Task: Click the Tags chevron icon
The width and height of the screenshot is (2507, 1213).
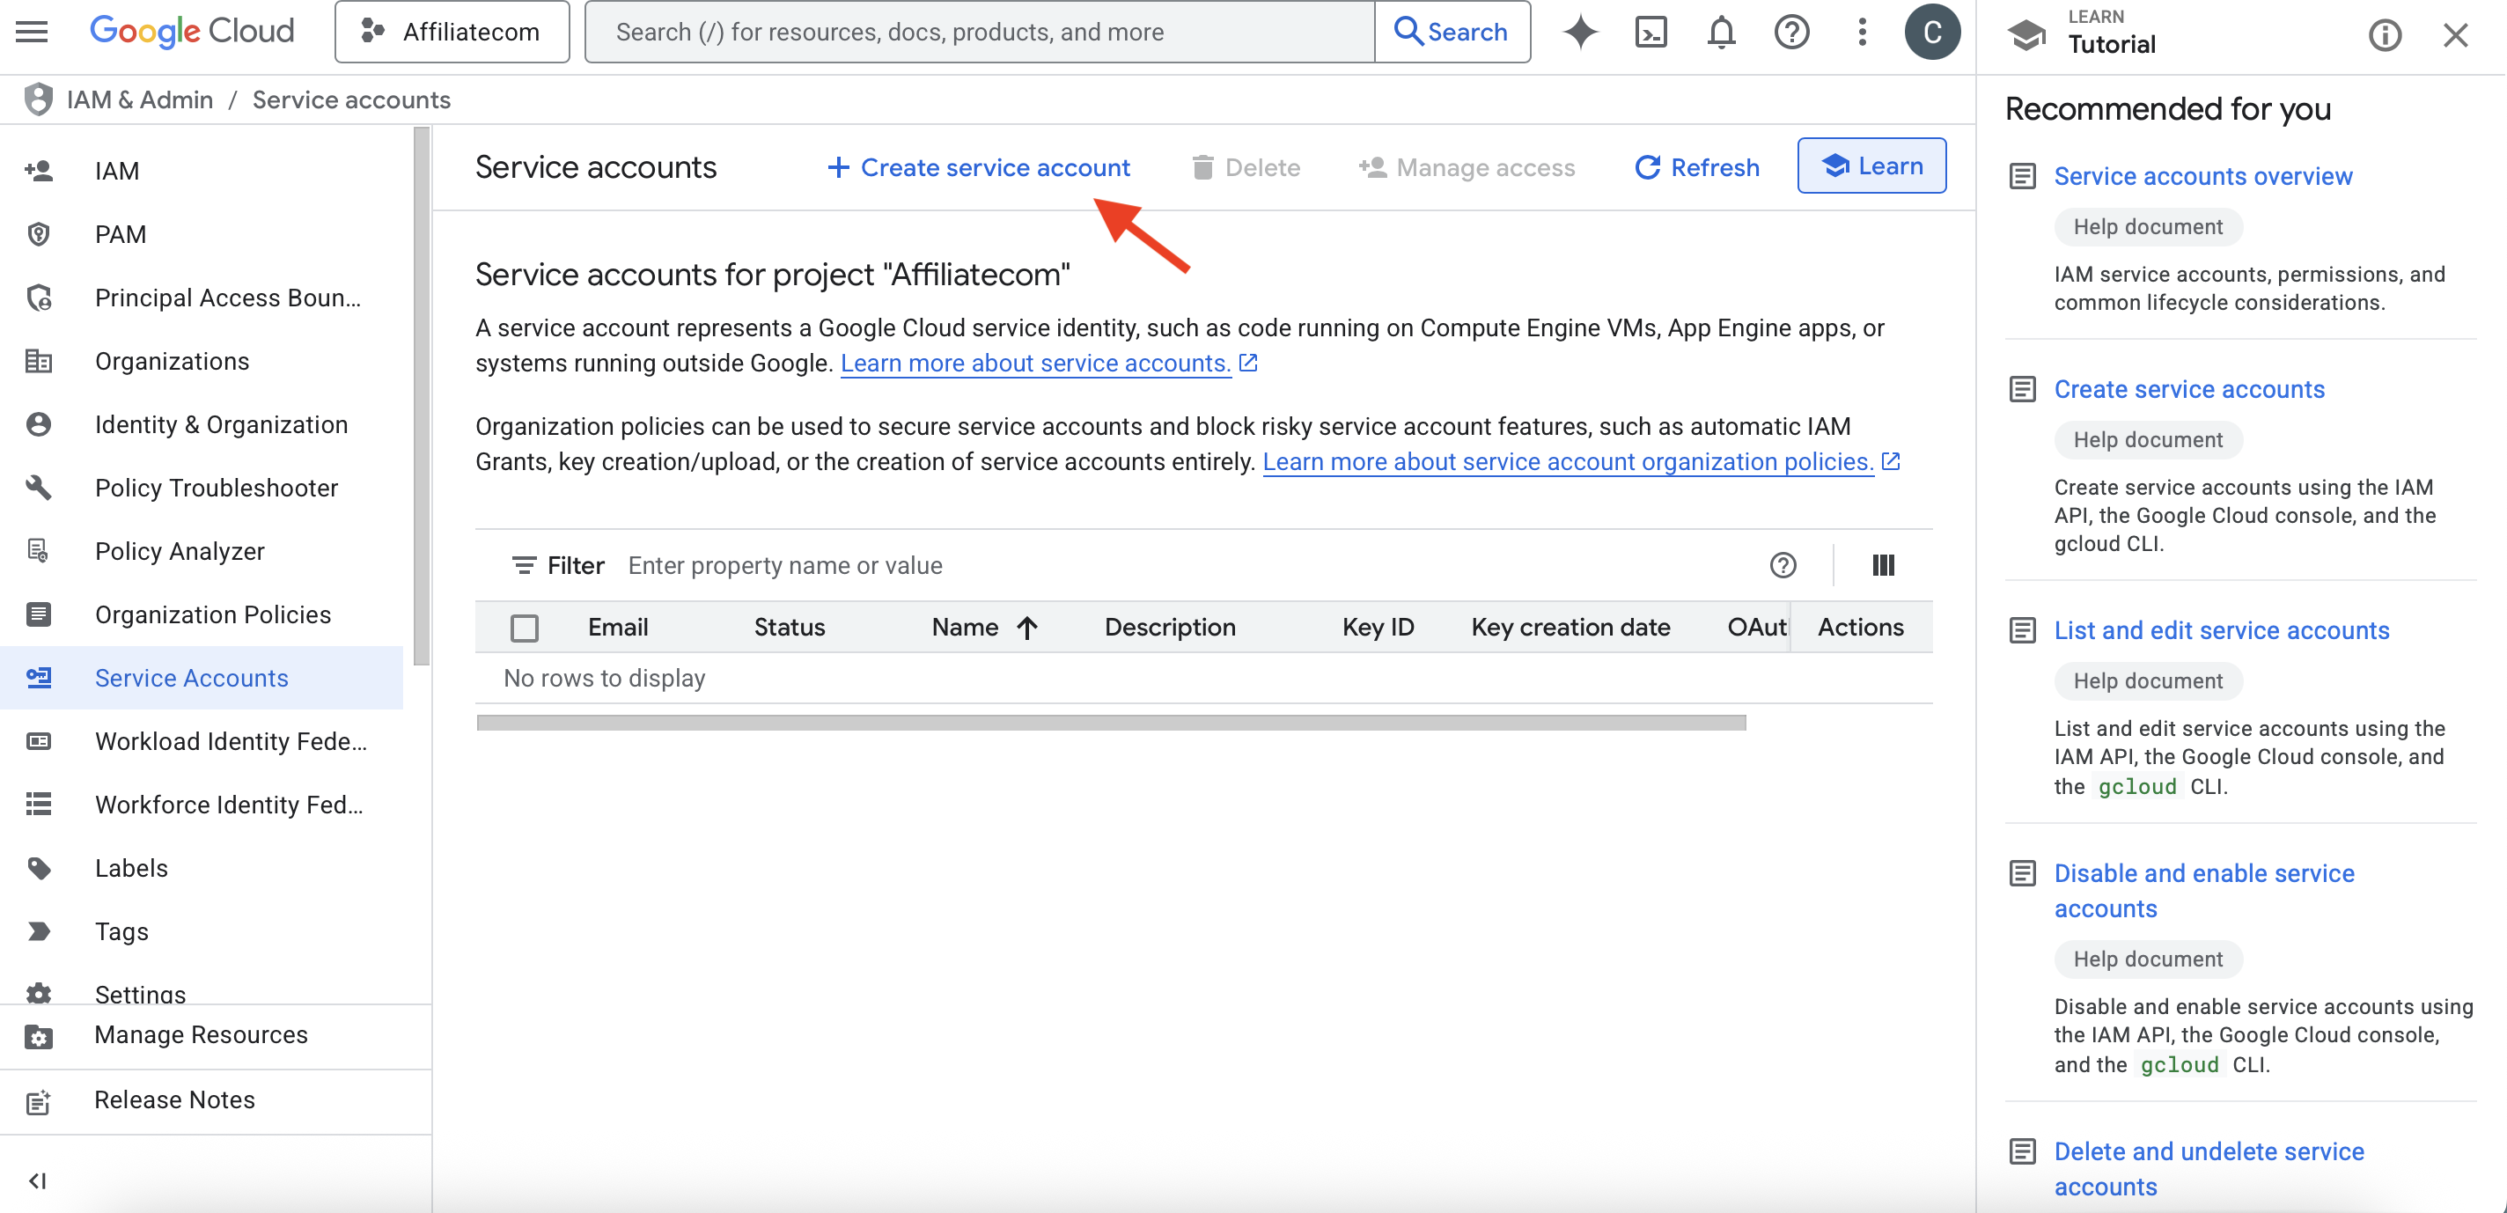Action: [39, 931]
